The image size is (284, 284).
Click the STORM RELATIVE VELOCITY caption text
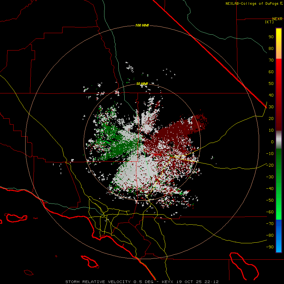point(98,282)
